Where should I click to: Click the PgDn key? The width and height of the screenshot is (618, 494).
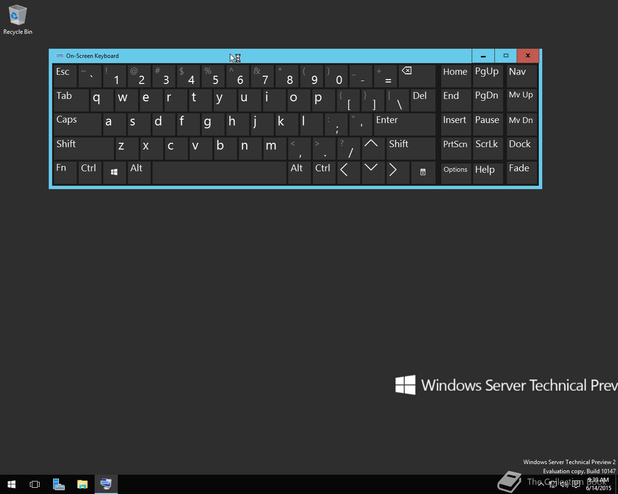coord(488,100)
